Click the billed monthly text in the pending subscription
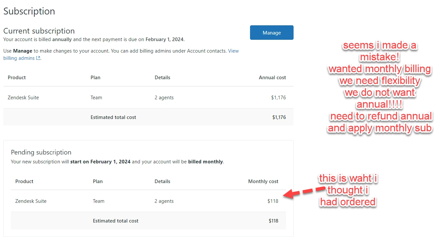This screenshot has width=443, height=237. tap(206, 162)
